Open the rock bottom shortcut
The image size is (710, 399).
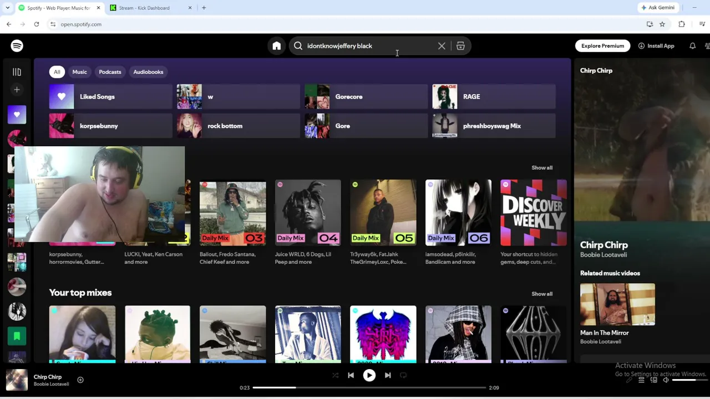[239, 126]
